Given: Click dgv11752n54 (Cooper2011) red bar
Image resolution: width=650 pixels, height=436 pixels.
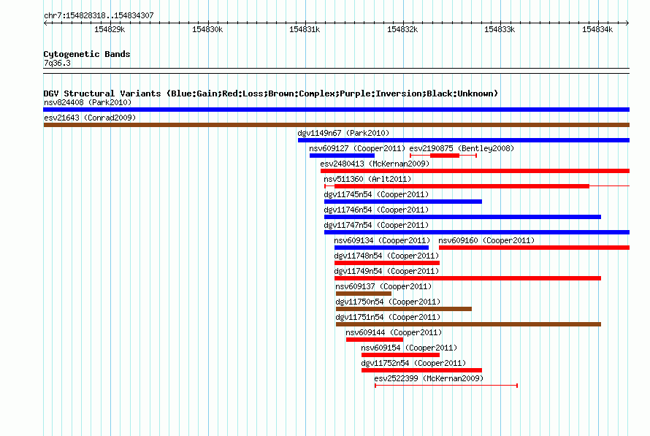Looking at the screenshot, I should [421, 370].
